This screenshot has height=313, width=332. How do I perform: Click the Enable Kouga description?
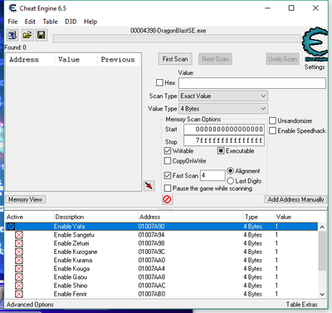tap(71, 269)
